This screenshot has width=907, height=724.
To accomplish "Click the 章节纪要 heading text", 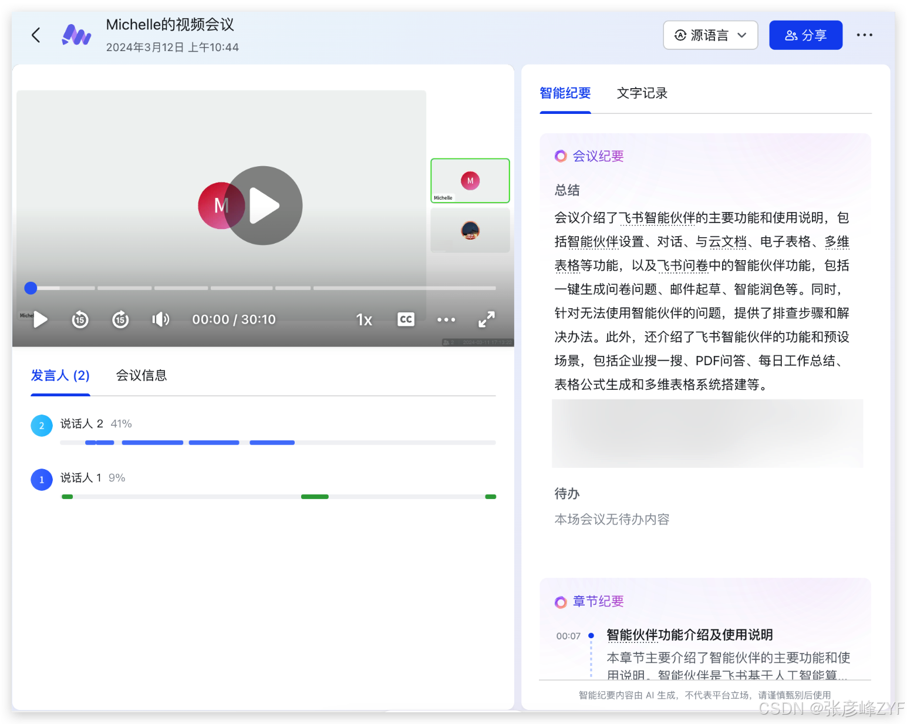I will click(x=598, y=601).
